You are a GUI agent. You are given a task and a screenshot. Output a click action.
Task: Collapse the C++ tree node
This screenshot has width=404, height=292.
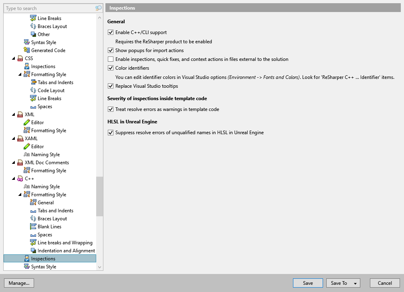click(13, 178)
